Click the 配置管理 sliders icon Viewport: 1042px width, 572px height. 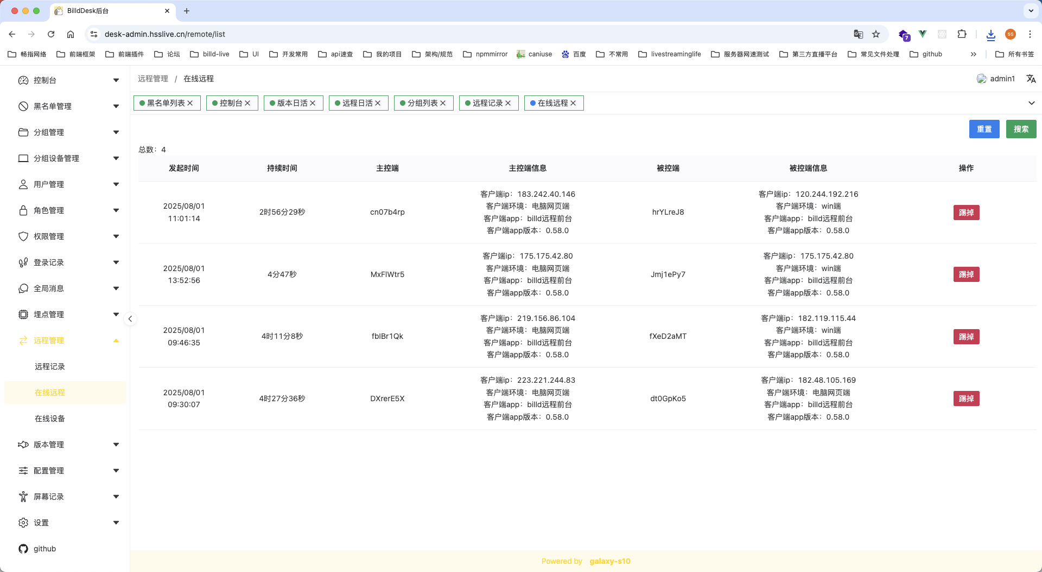point(23,471)
